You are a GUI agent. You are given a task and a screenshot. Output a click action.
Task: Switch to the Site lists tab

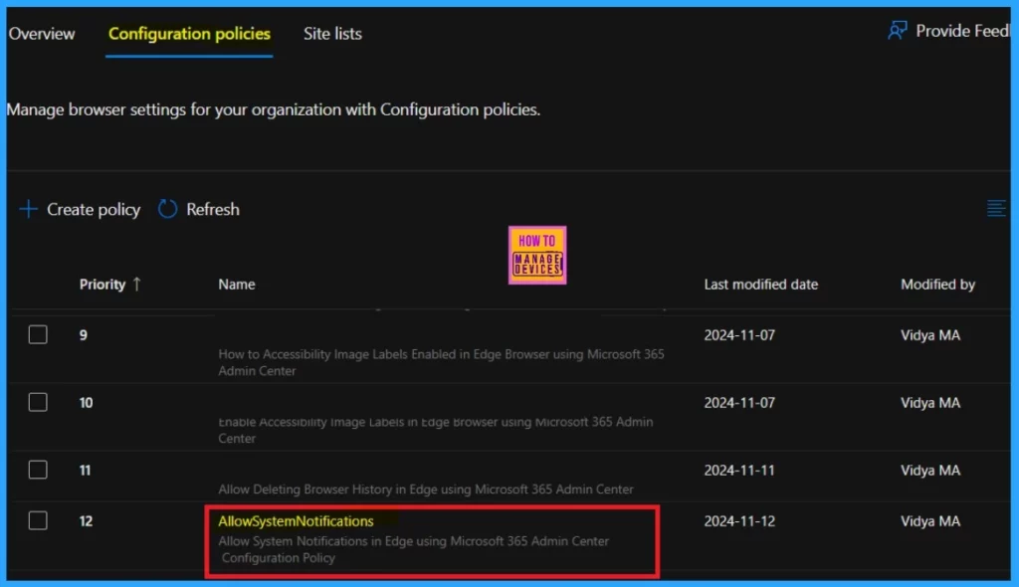[332, 34]
